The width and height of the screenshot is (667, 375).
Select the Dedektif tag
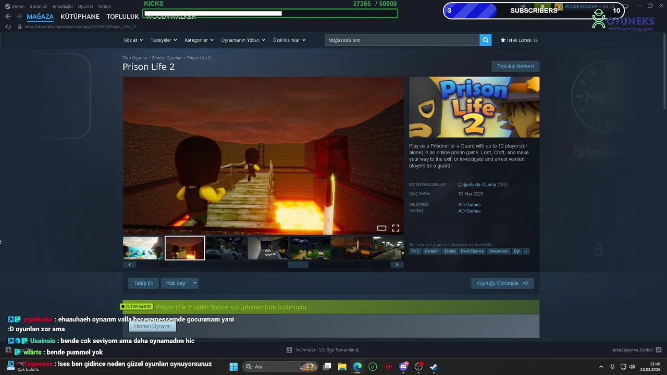pos(431,251)
